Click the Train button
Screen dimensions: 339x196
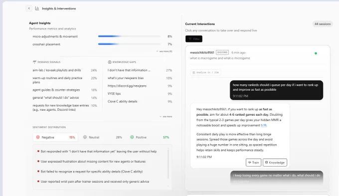(x=253, y=163)
